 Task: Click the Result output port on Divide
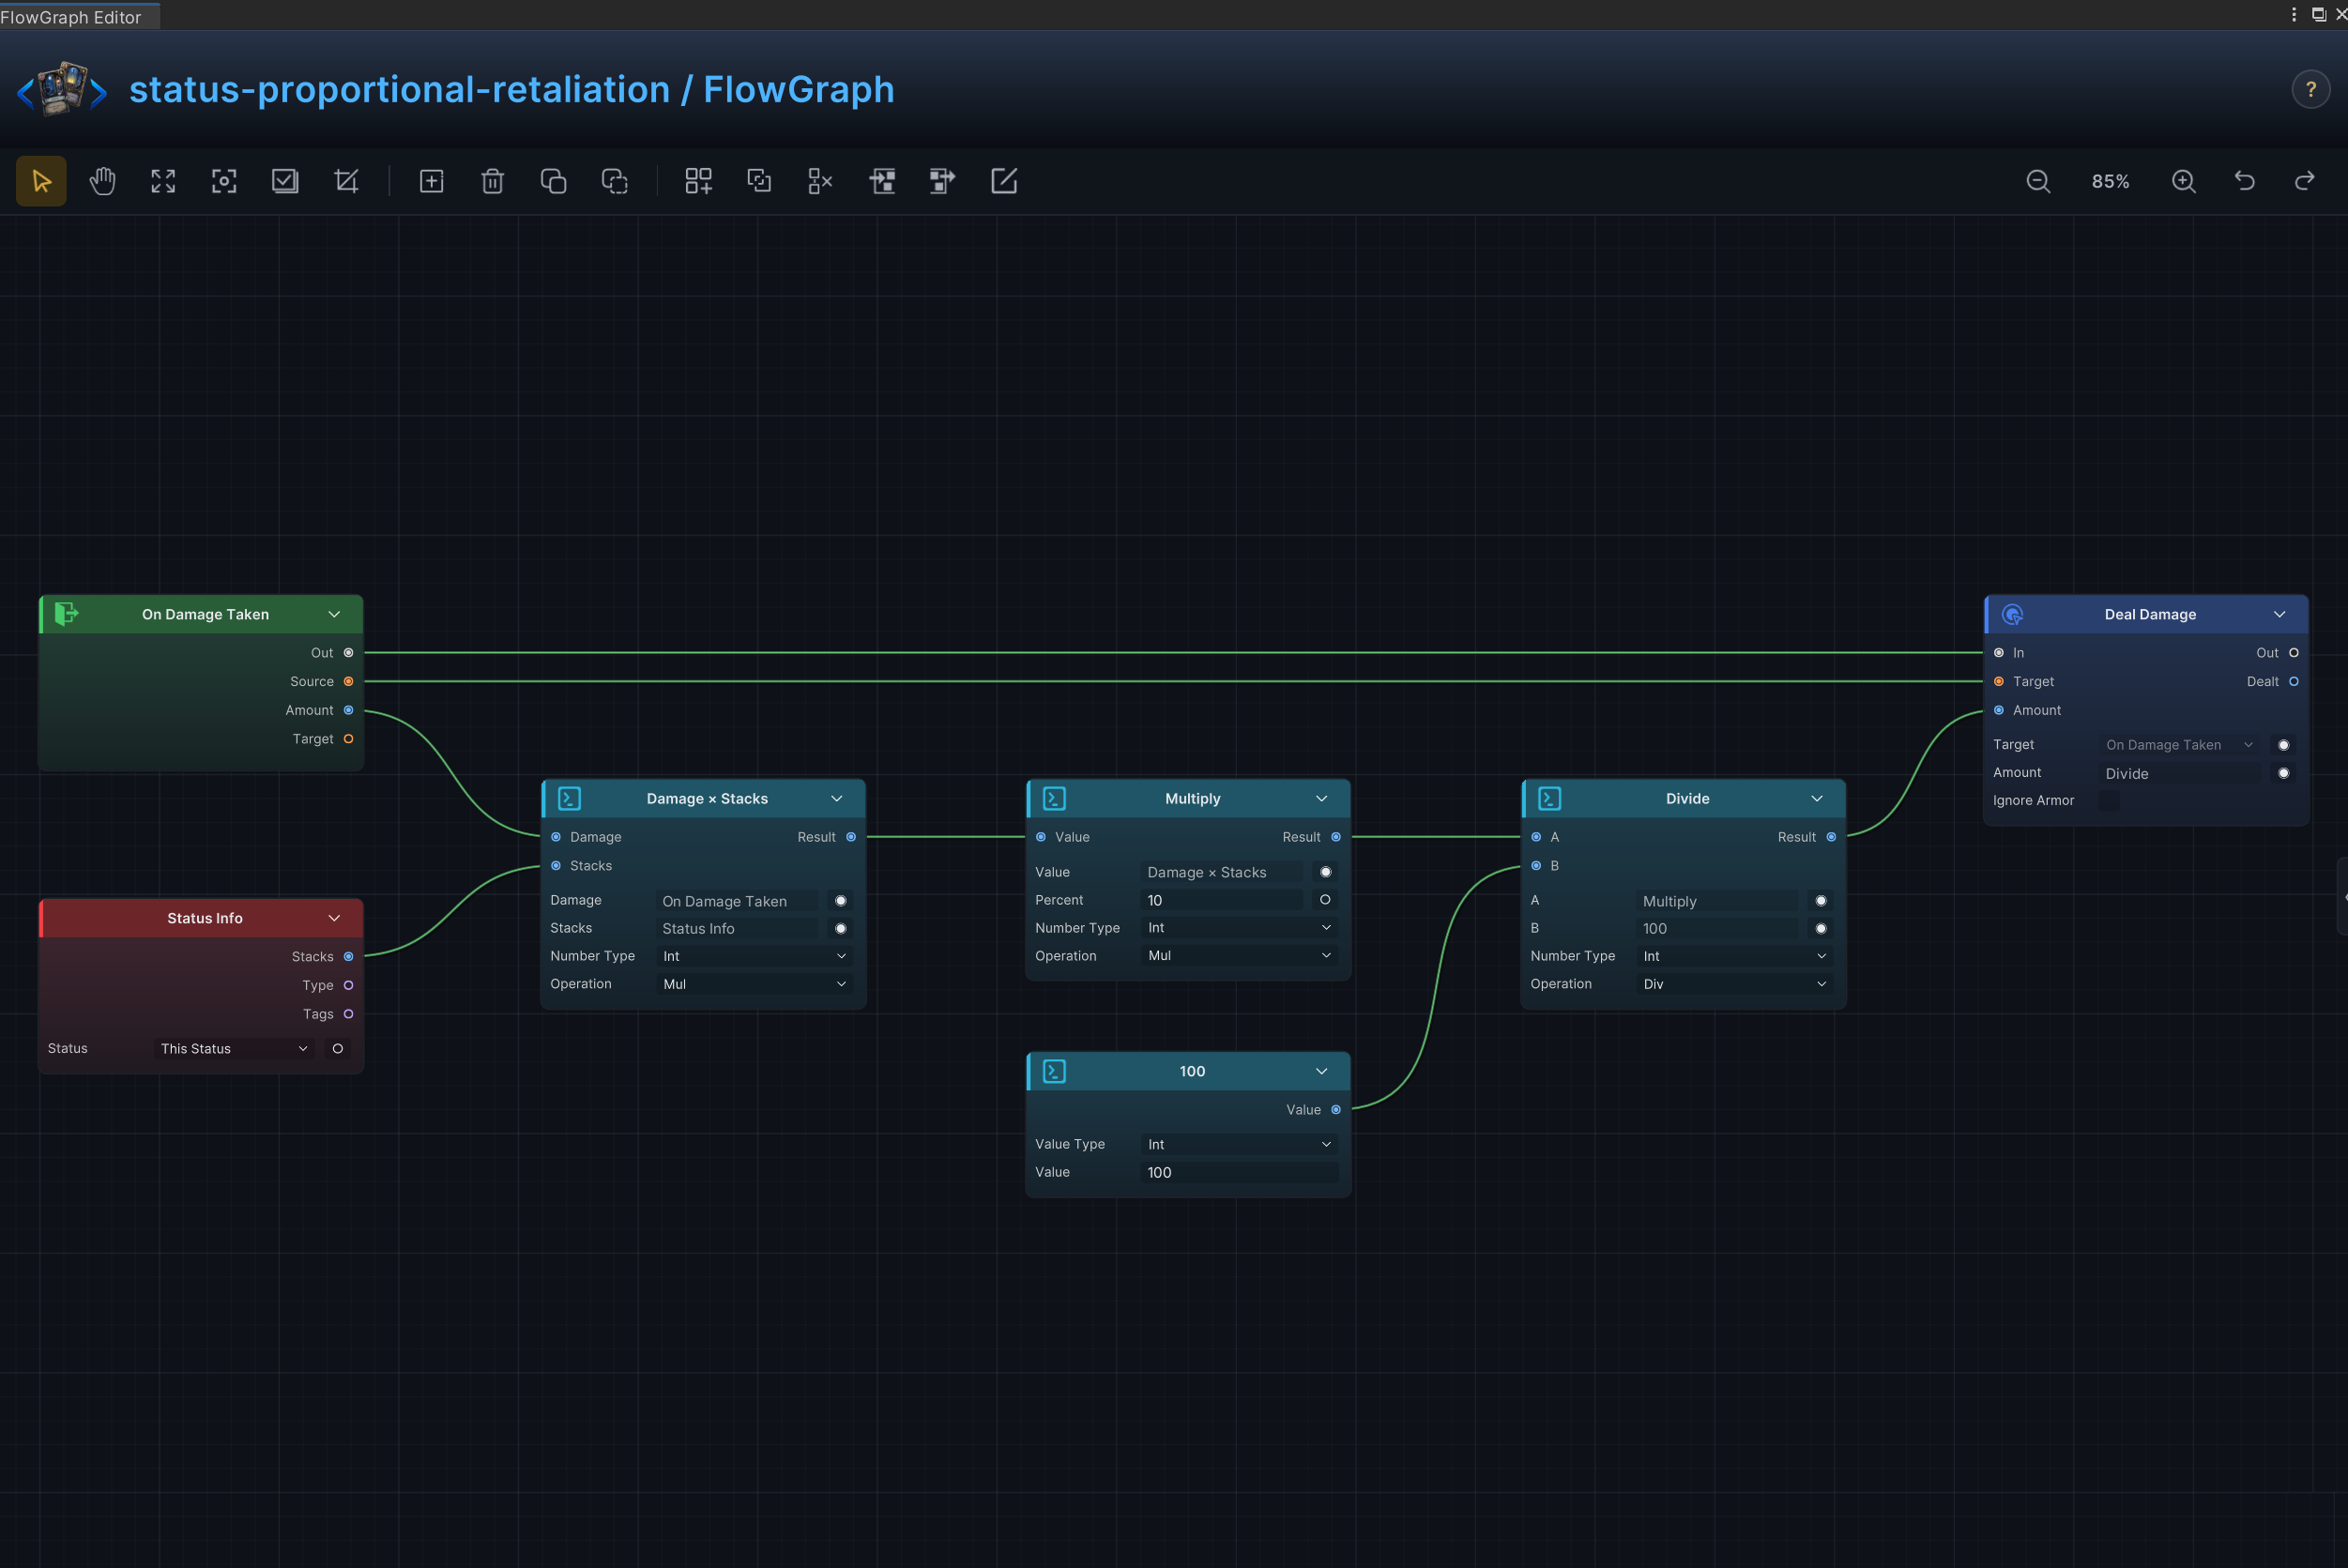1831,837
